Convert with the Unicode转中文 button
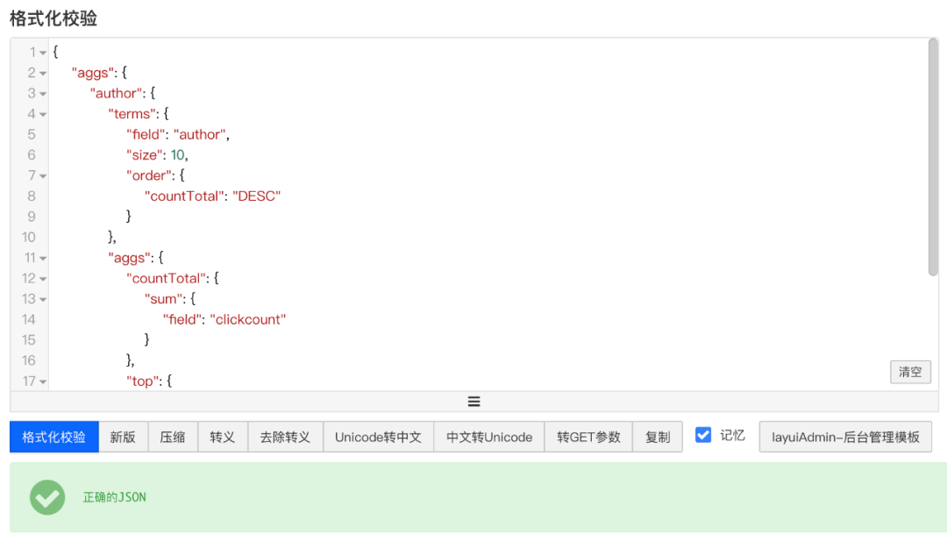Screen dimensions: 947x542 point(378,437)
